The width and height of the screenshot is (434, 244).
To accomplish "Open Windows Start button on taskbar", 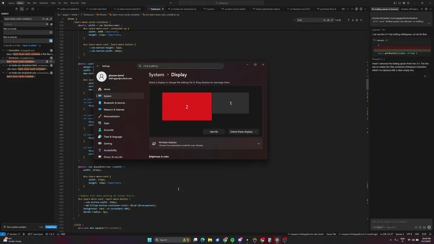I will pos(150,240).
